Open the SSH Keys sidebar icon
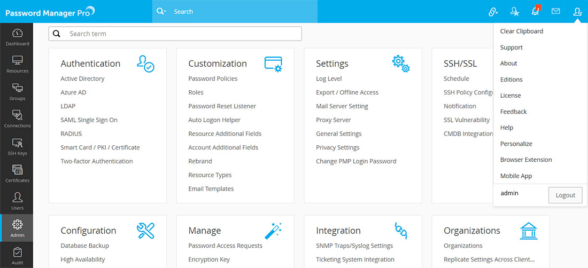Image resolution: width=588 pixels, height=268 pixels. tap(17, 143)
